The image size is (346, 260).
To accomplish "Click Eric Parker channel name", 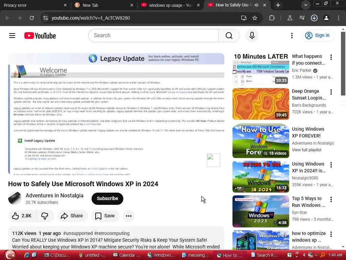I will tap(301, 70).
